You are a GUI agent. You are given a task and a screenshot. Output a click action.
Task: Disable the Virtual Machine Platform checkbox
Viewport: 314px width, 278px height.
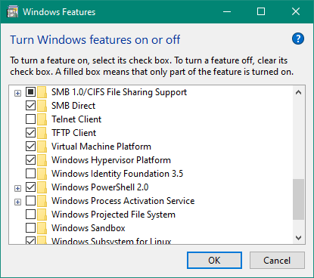(x=30, y=147)
